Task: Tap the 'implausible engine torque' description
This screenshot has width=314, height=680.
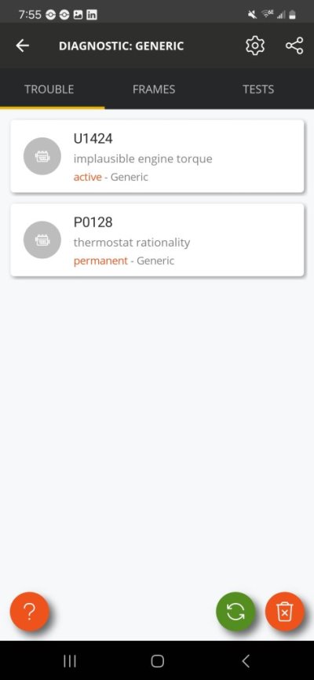Action: click(143, 159)
